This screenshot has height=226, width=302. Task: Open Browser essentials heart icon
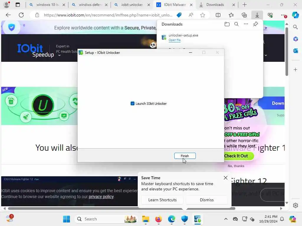click(270, 15)
